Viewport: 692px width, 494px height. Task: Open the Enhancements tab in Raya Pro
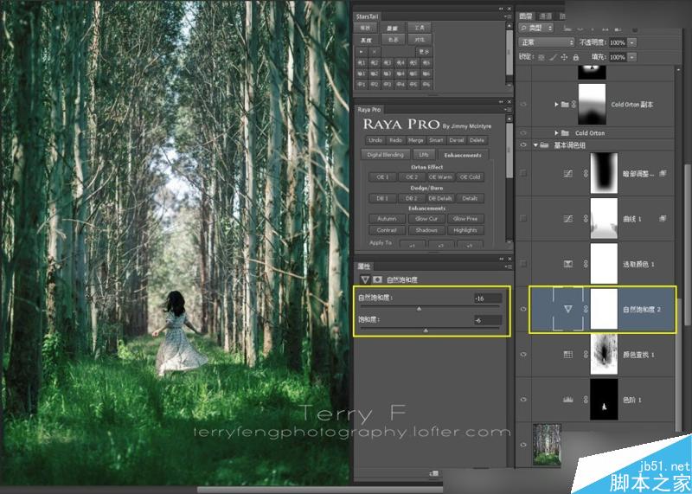[x=463, y=156]
